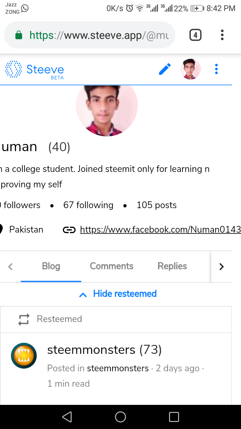Tap the resteemed arrows icon

tap(24, 319)
